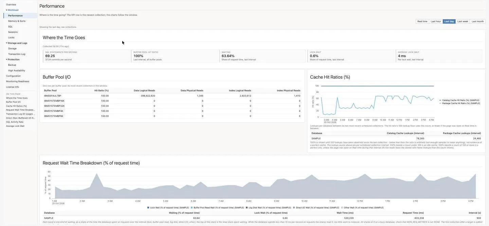Click the 398,922,820 data logical reads value
The height and width of the screenshot is (226, 489).
(148, 96)
